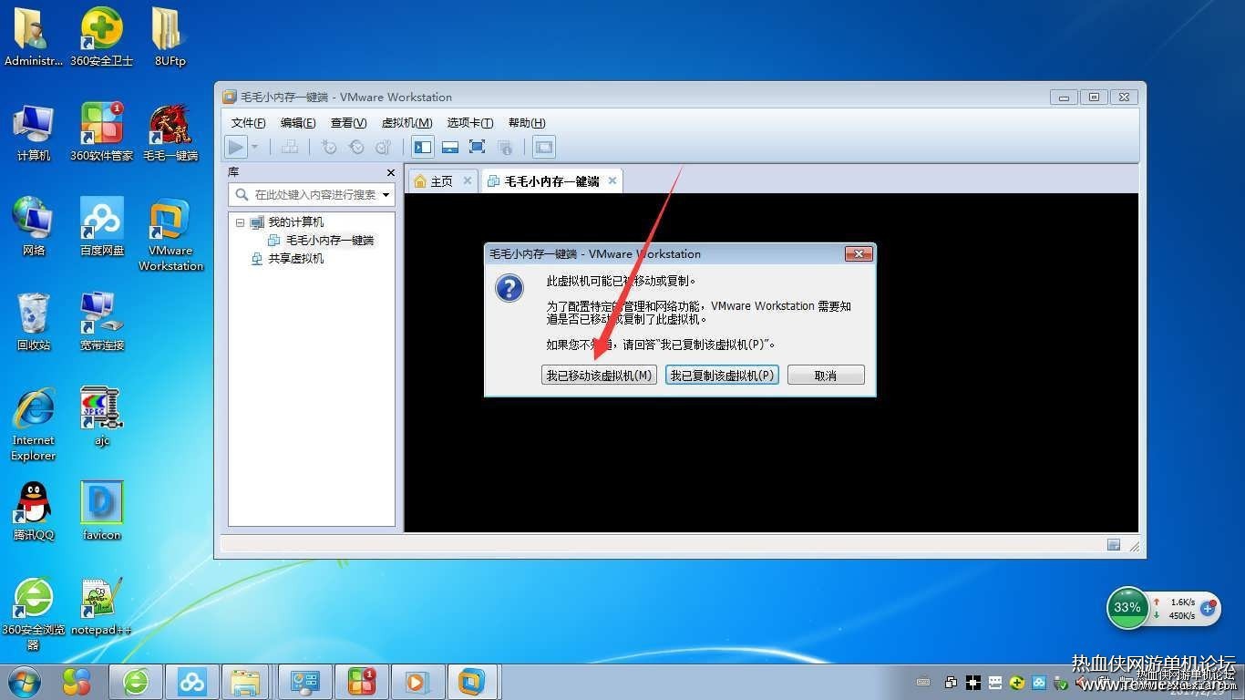Viewport: 1245px width, 700px height.
Task: Click the 我已移动该虚拟机(M) button
Action: 599,375
